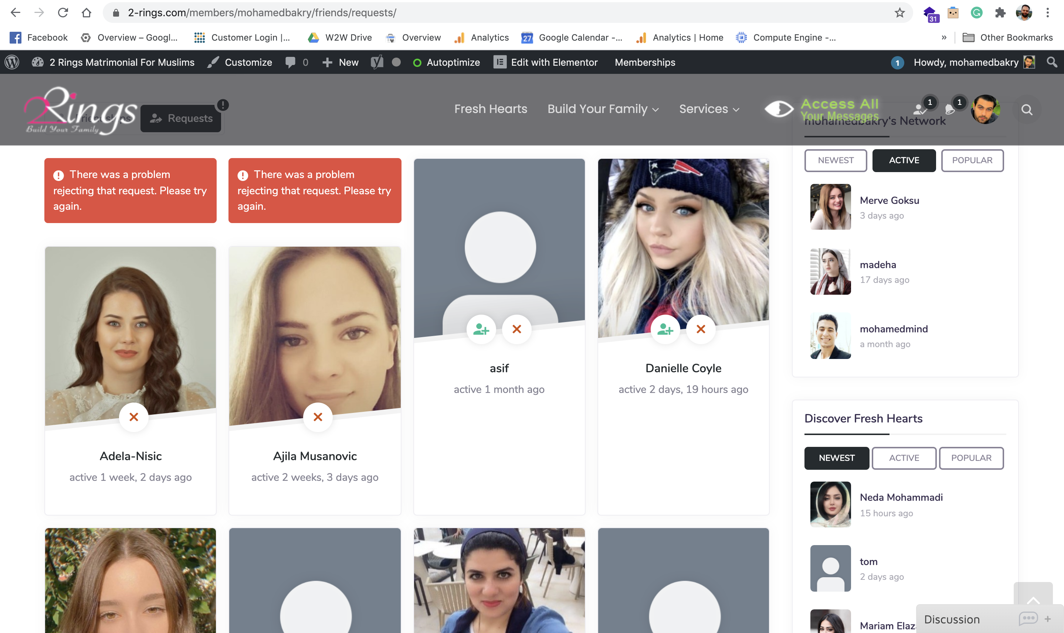Screen dimensions: 1064x633
Task: Open the Yoast SEO icon in admin bar
Action: [377, 62]
